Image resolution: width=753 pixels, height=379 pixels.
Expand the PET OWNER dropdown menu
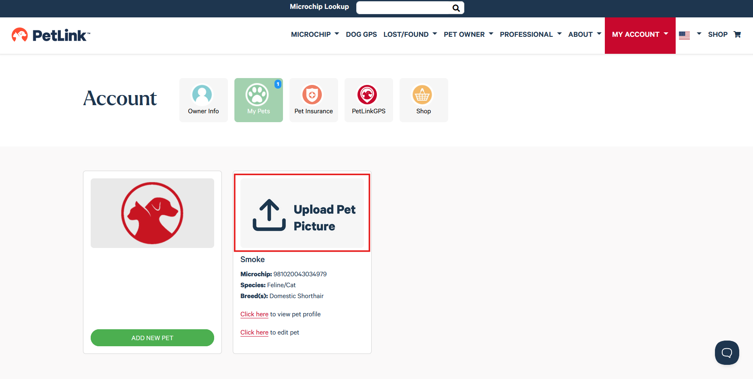(468, 34)
